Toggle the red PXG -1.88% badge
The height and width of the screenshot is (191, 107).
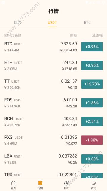(x=92, y=140)
